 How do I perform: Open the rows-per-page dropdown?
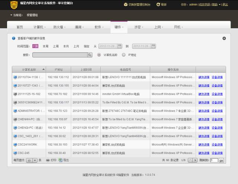(31, 160)
